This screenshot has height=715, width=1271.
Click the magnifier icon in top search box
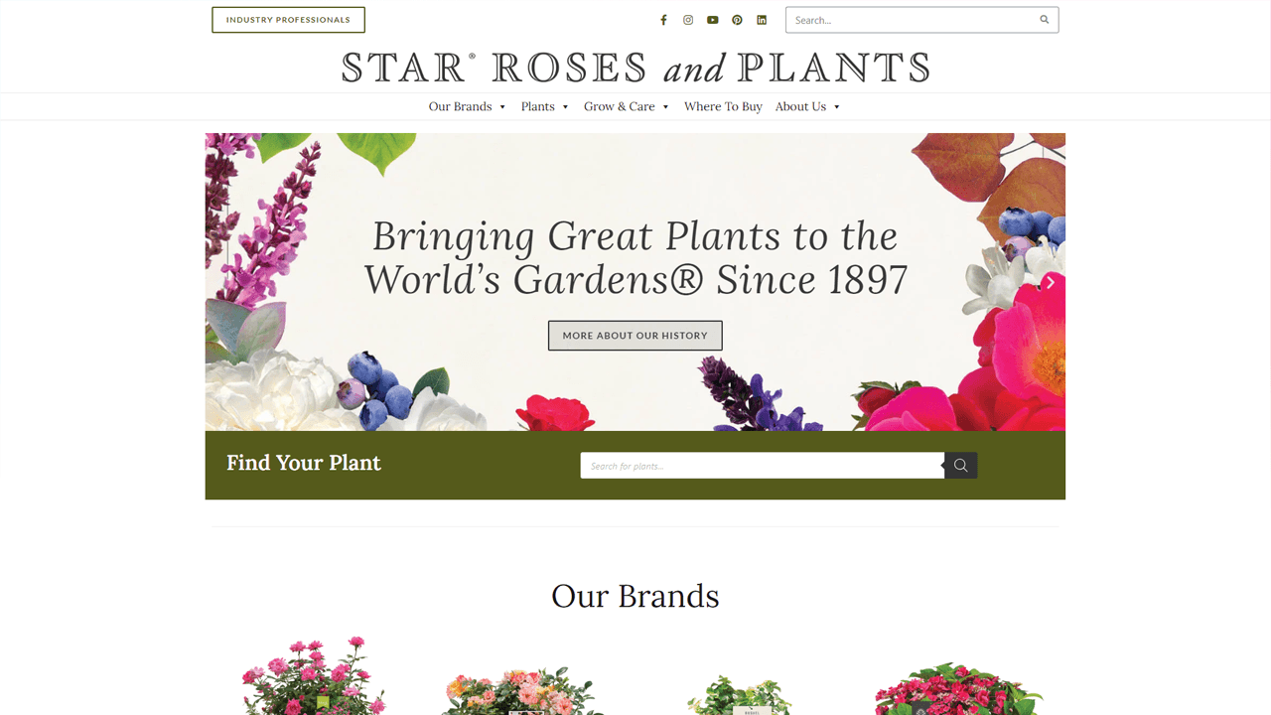point(1045,20)
